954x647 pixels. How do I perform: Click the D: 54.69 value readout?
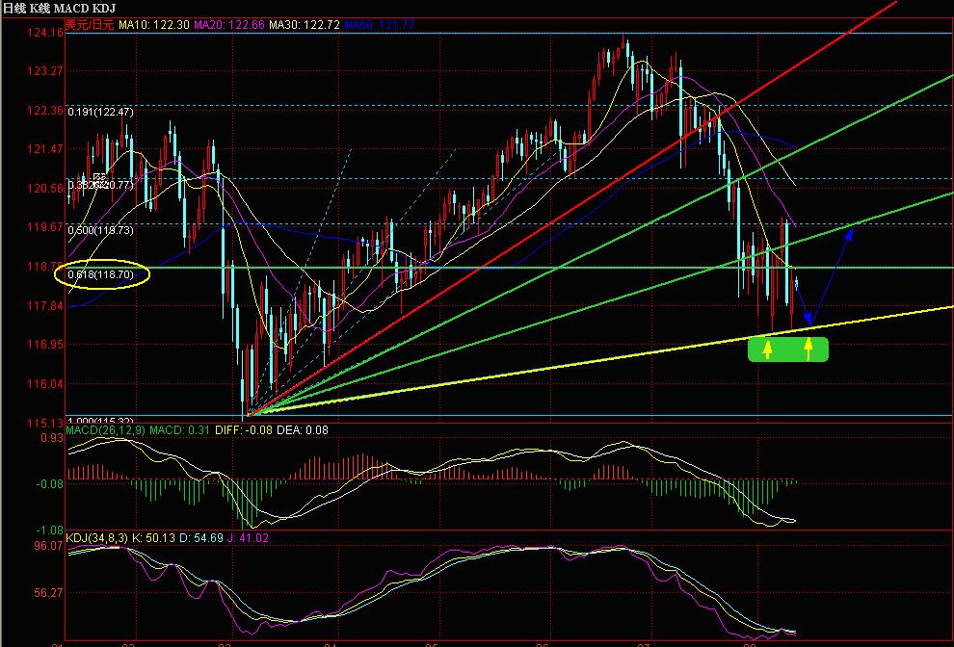coord(200,538)
